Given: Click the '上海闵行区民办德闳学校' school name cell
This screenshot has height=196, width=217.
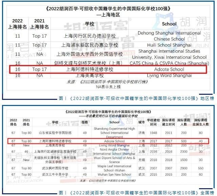Looking at the screenshot, I should tap(89, 36).
